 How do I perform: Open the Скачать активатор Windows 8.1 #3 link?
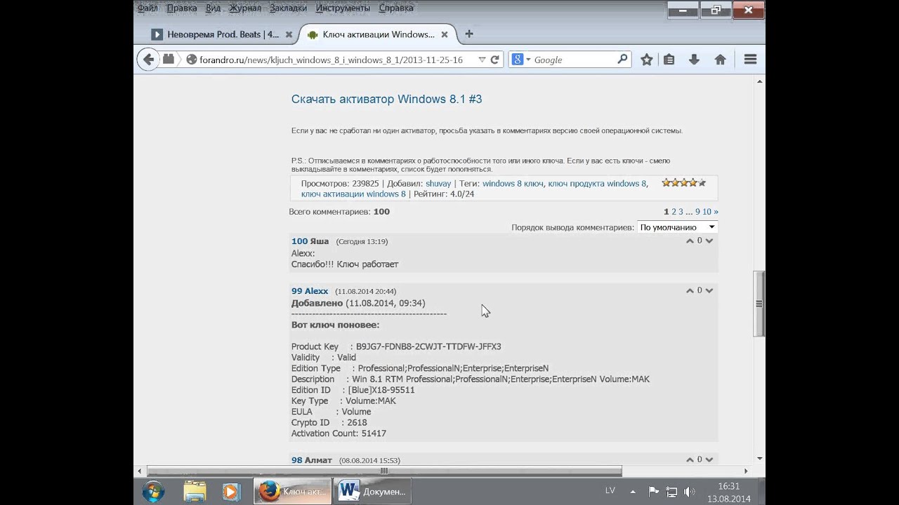(386, 99)
